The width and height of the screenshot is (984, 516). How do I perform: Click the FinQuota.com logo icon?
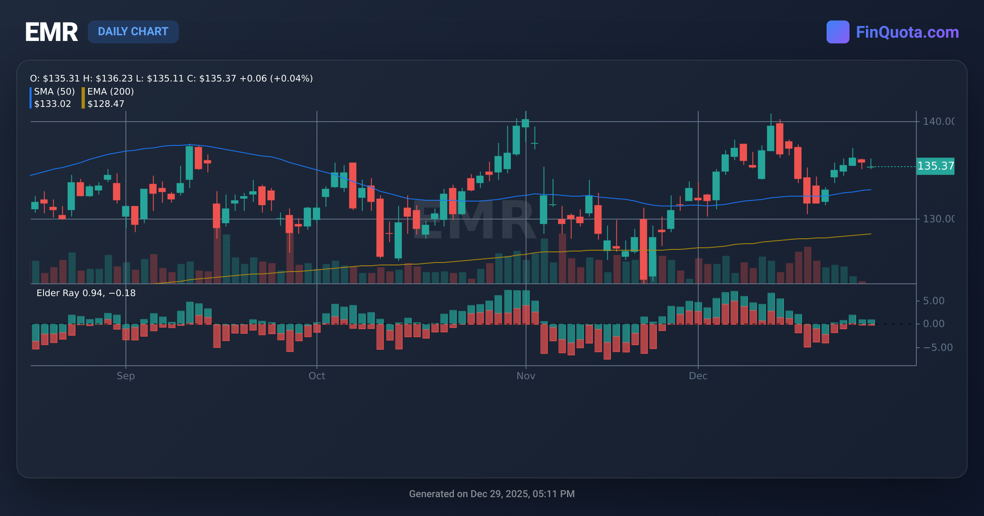tap(837, 32)
